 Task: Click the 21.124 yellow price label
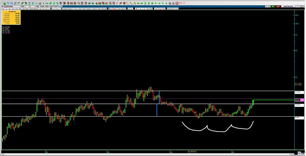298,84
